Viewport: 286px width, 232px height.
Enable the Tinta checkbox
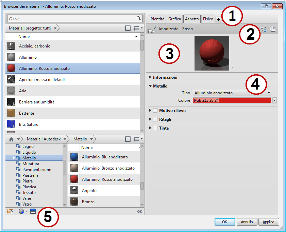coord(155,128)
